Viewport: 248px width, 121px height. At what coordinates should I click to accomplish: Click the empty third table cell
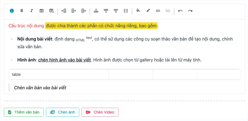(175, 74)
